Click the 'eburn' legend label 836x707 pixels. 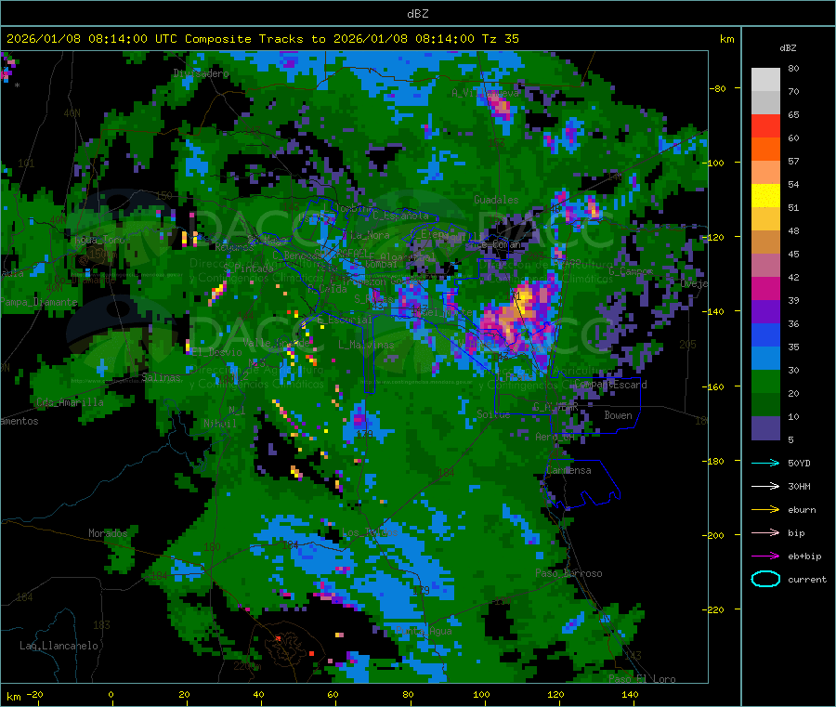click(802, 510)
